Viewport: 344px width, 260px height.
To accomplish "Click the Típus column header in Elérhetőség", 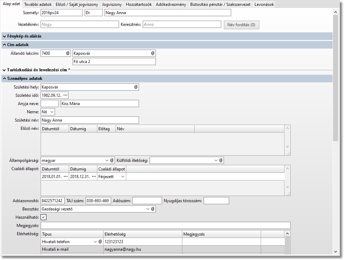I will (72, 234).
